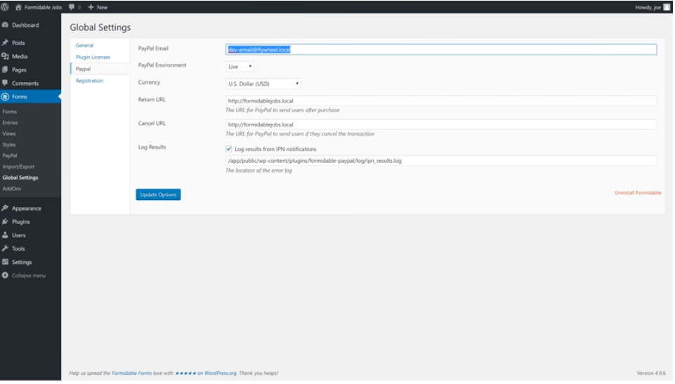Screen dimensions: 675x384
Task: Uncheck Log results from IPN notifications
Action: pos(229,149)
